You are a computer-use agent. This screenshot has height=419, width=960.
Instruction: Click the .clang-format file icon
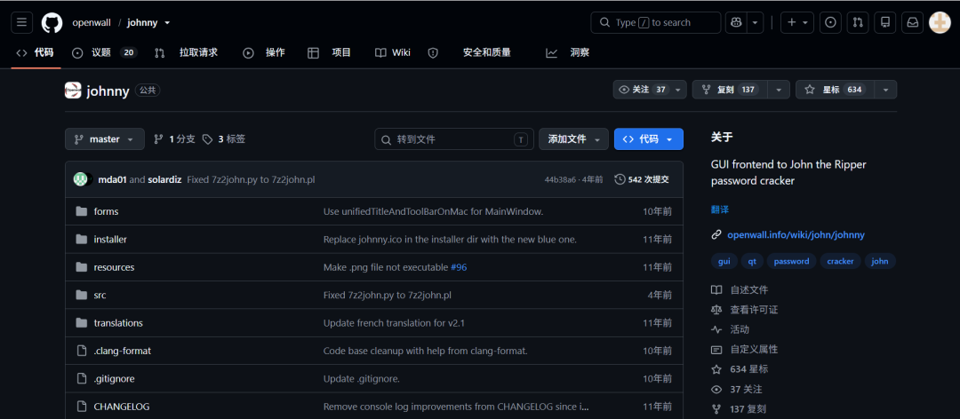82,351
